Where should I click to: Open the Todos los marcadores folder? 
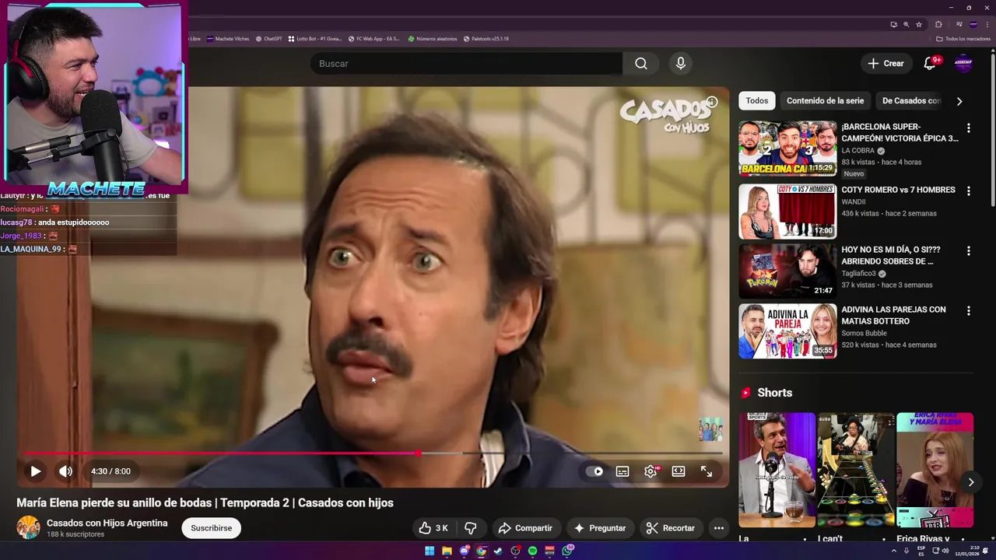tap(963, 39)
